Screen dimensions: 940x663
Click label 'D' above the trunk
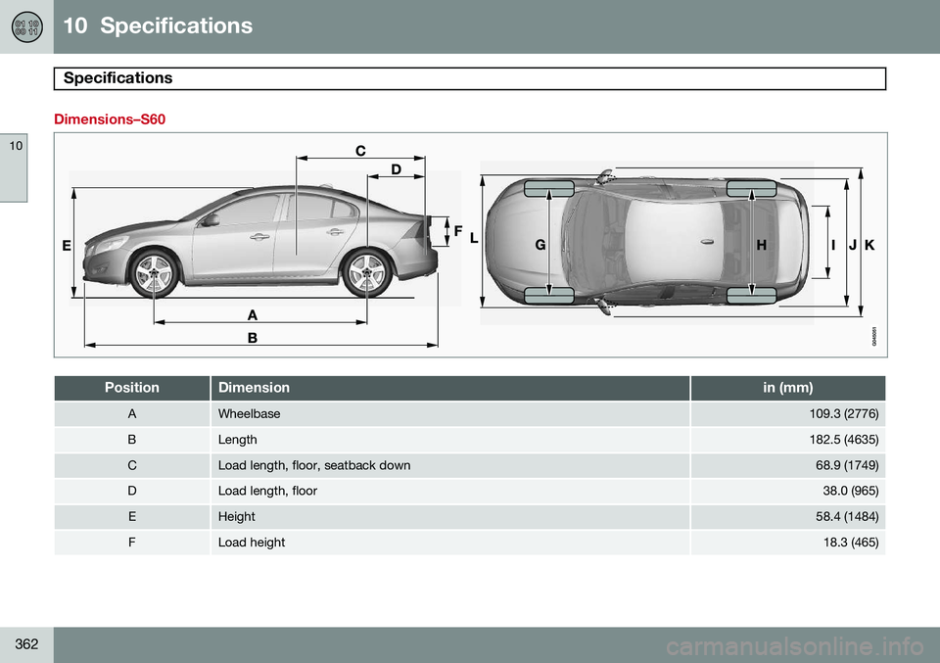click(x=397, y=169)
